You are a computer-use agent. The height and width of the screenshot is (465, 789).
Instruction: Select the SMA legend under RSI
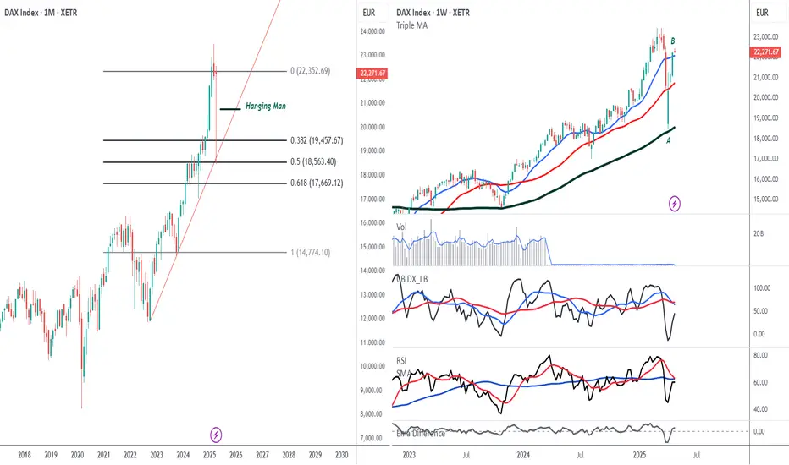pos(404,373)
